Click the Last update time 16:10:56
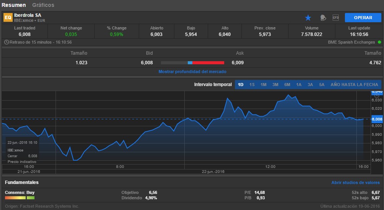This screenshot has height=210, width=384. click(x=359, y=34)
